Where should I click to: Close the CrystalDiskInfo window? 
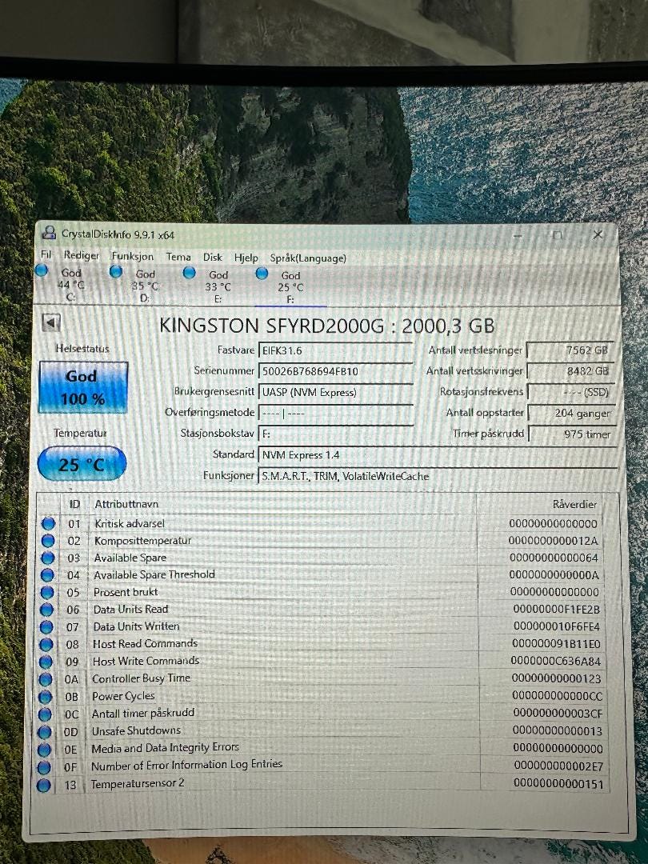click(598, 234)
